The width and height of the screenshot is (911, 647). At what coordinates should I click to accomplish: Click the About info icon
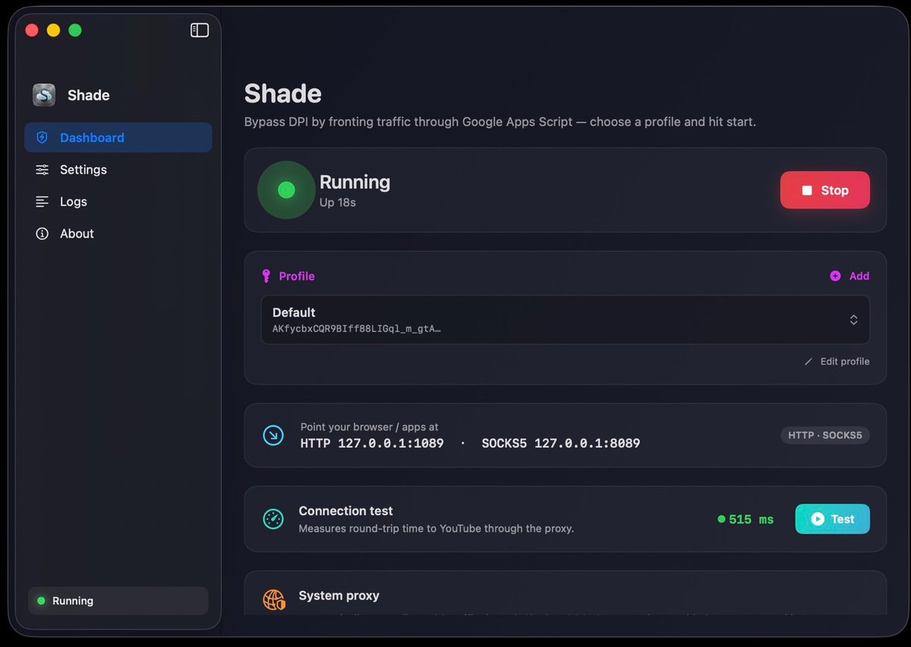43,233
